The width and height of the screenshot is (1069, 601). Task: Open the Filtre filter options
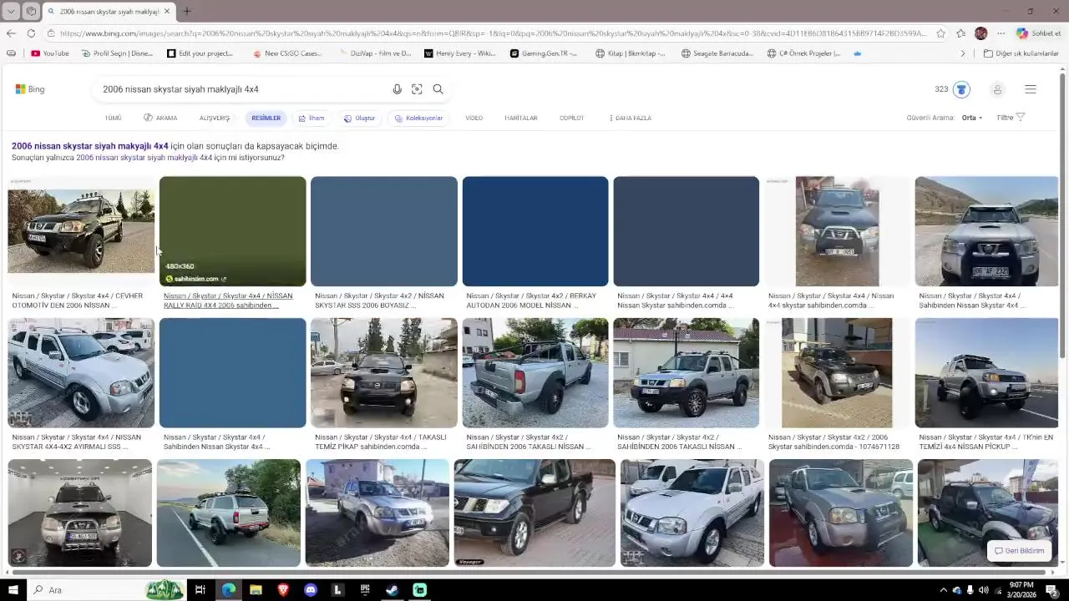point(1011,118)
